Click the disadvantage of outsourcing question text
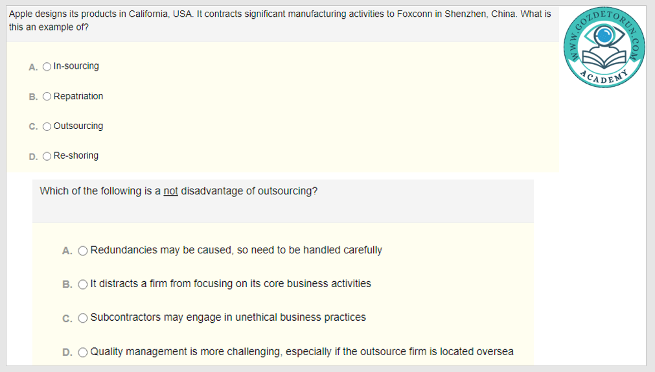 click(178, 191)
